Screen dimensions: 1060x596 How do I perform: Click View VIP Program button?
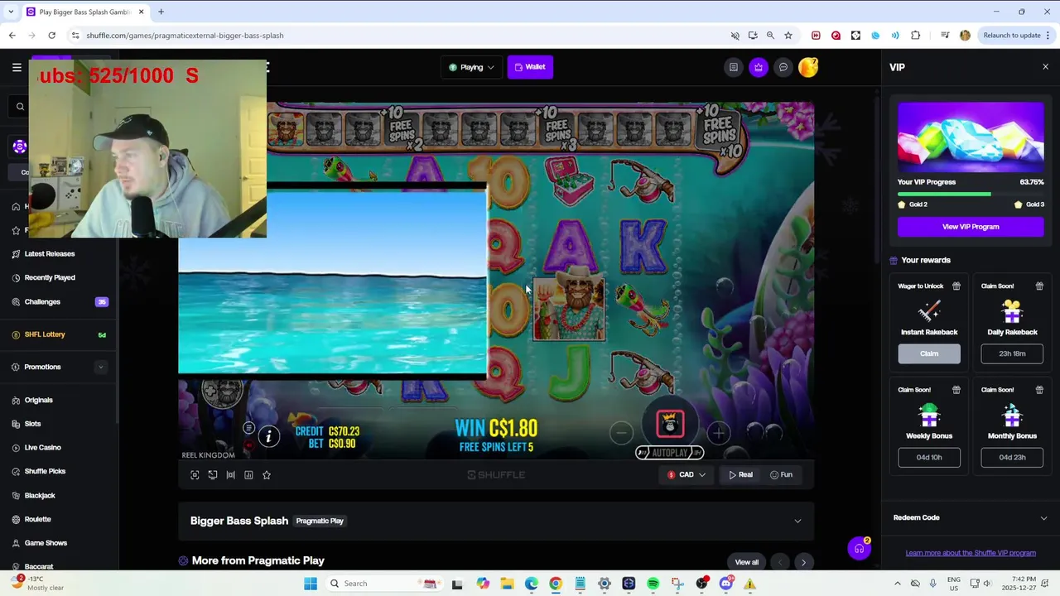tap(971, 226)
